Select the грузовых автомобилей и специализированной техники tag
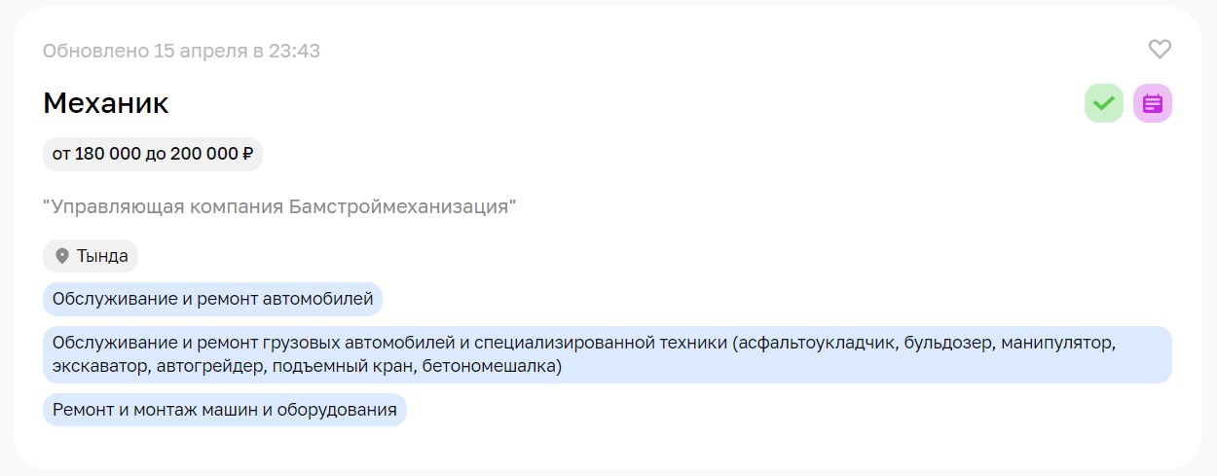This screenshot has height=476, width=1217. pyautogui.click(x=606, y=354)
